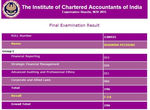This screenshot has width=150, height=110.
Task: Click the yellow Result label
Action: 16,95
